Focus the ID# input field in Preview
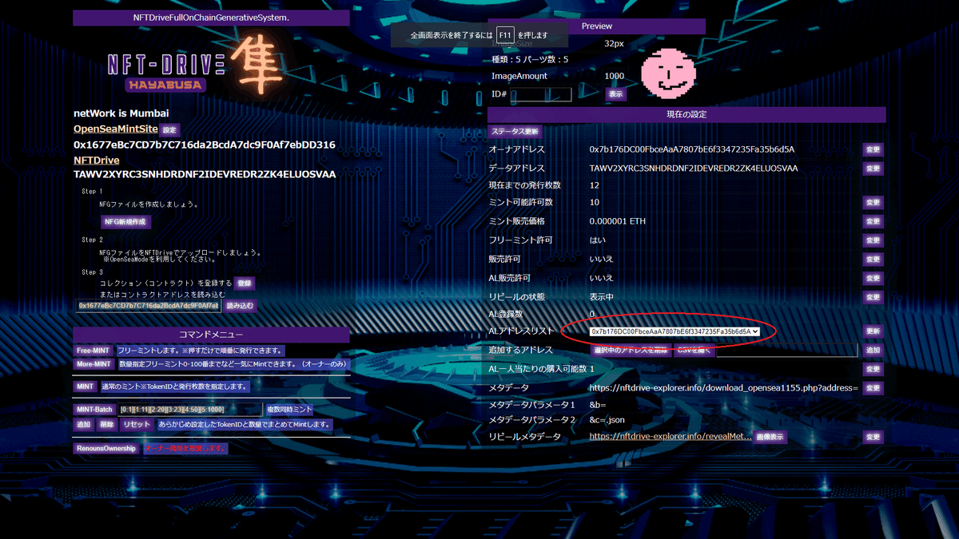Viewport: 959px width, 539px height. click(542, 94)
